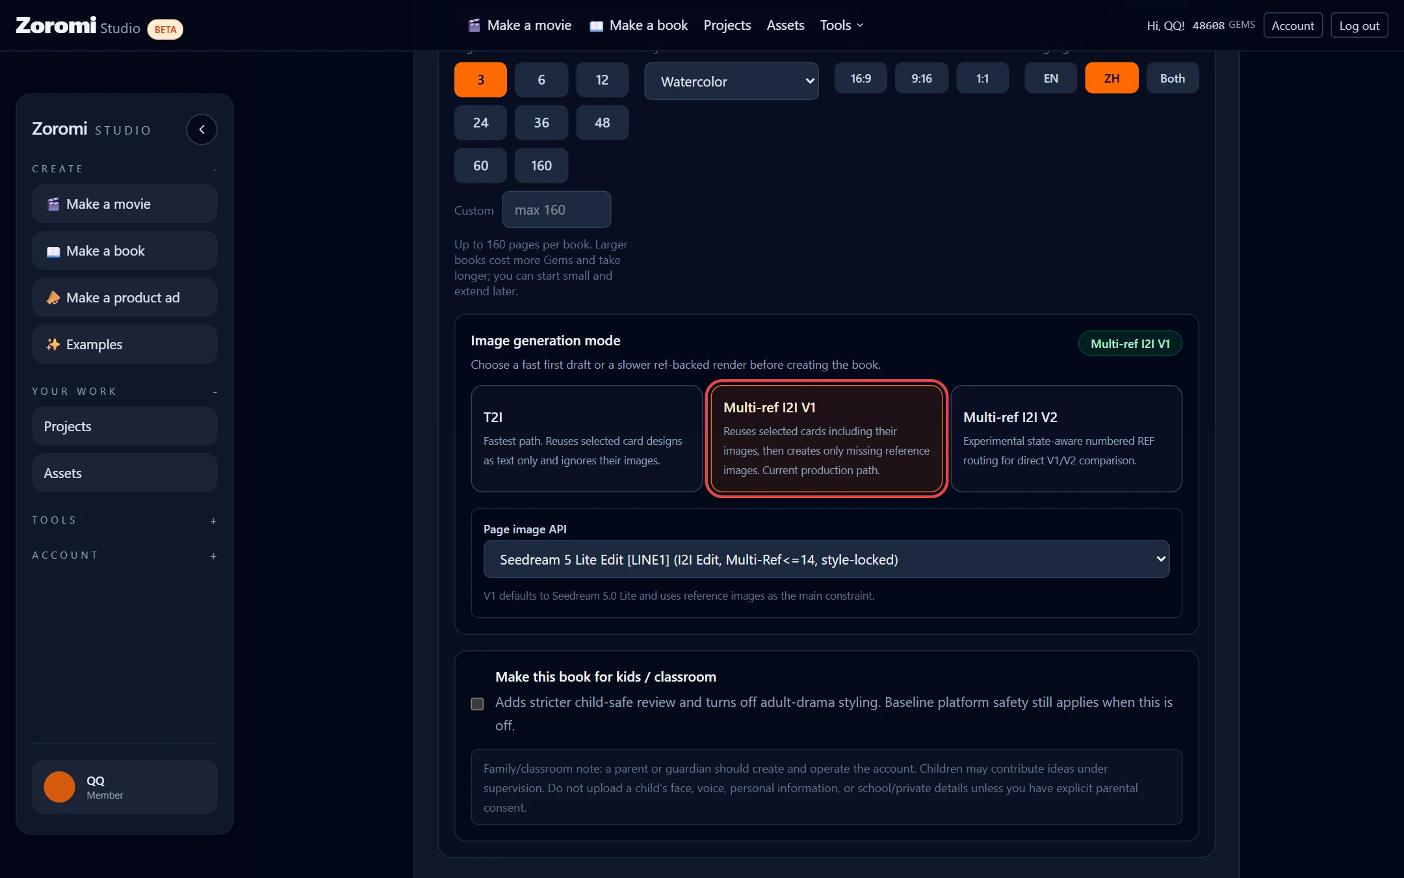The width and height of the screenshot is (1404, 878).
Task: Open Make a movie from top navigation
Action: click(x=520, y=25)
